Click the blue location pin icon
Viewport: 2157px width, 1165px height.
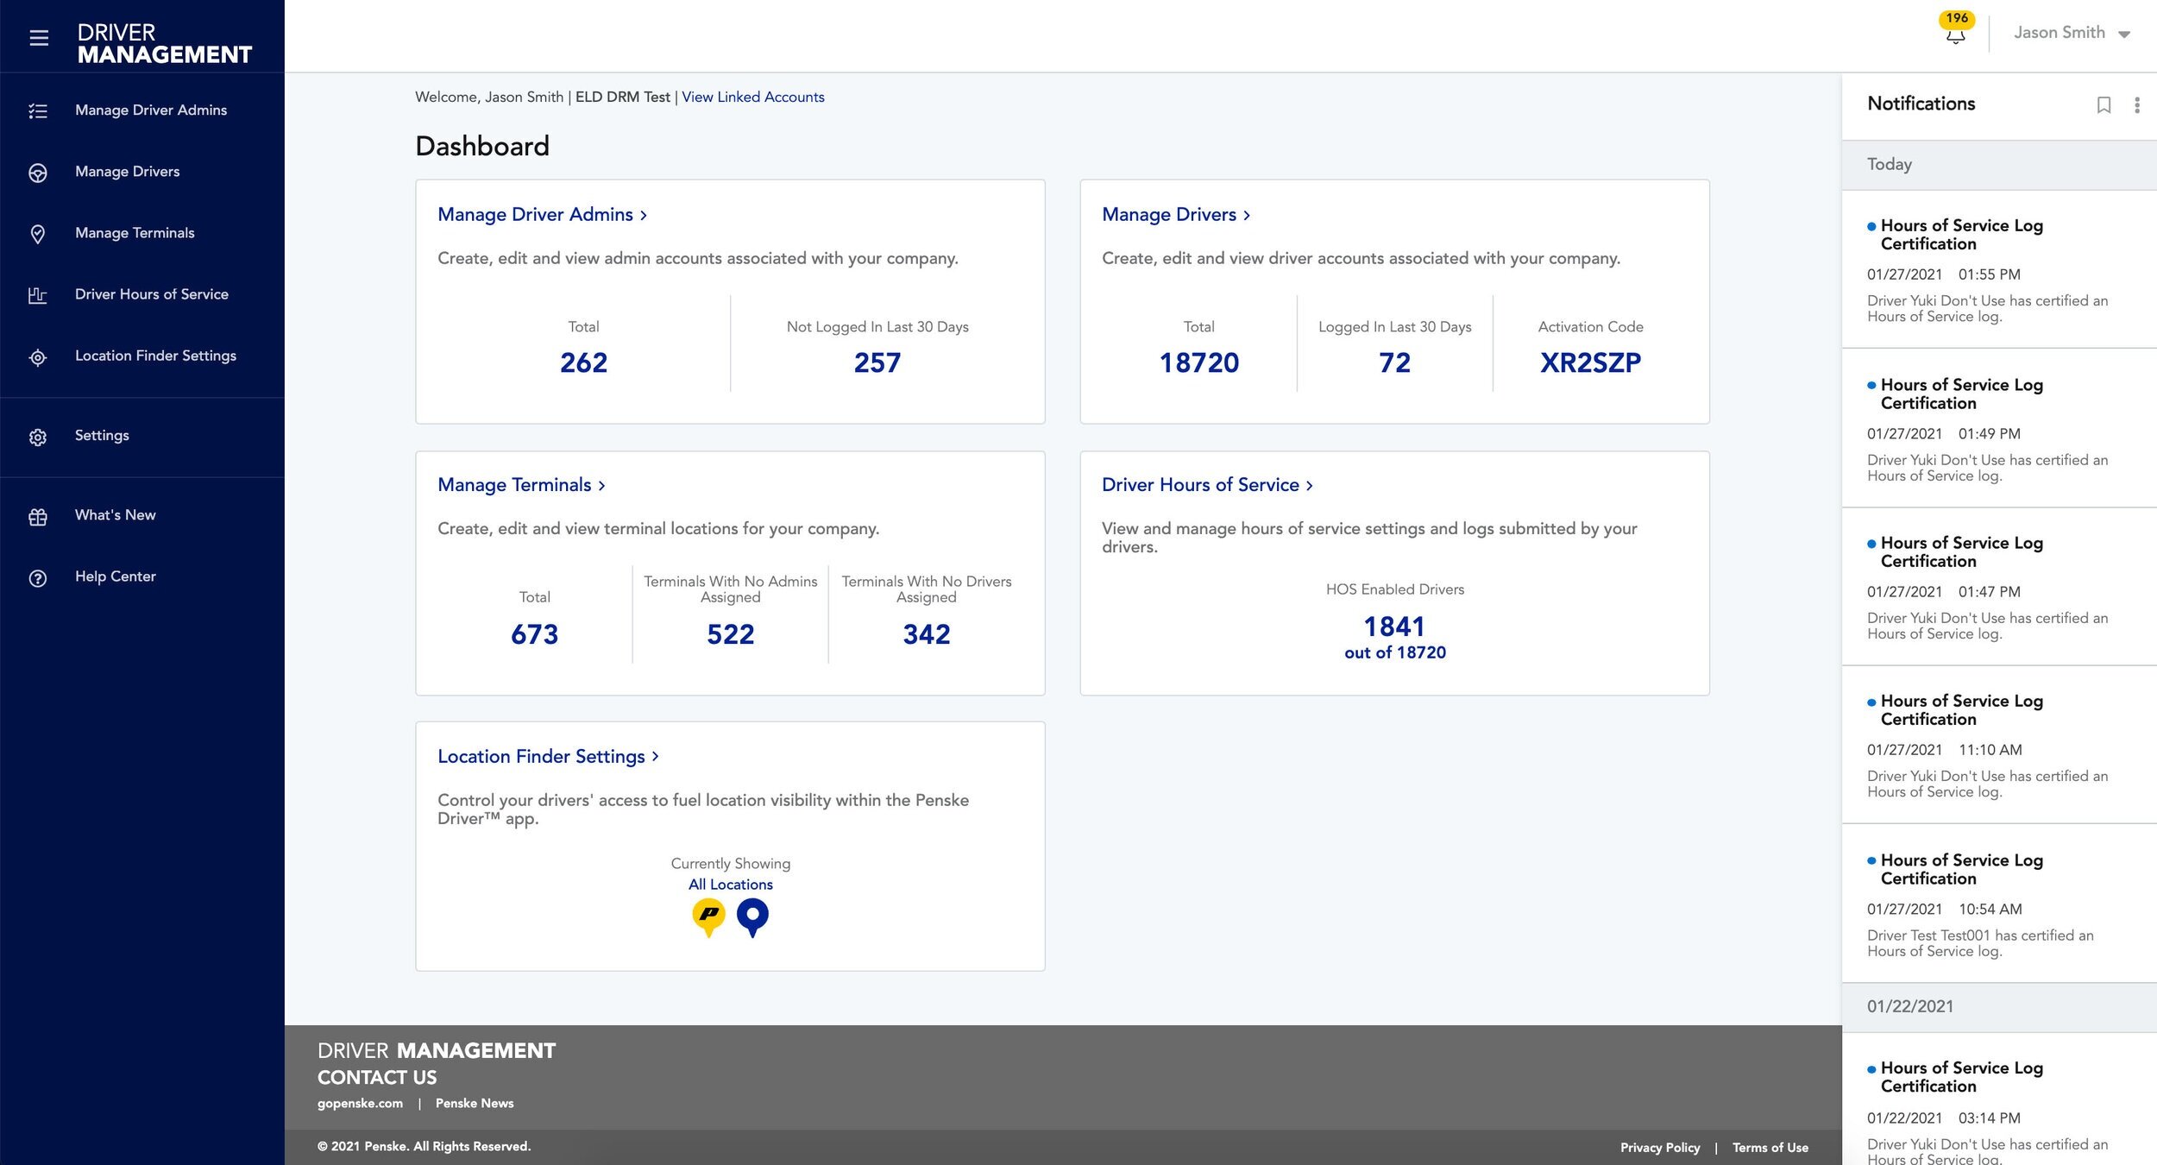[x=752, y=917]
